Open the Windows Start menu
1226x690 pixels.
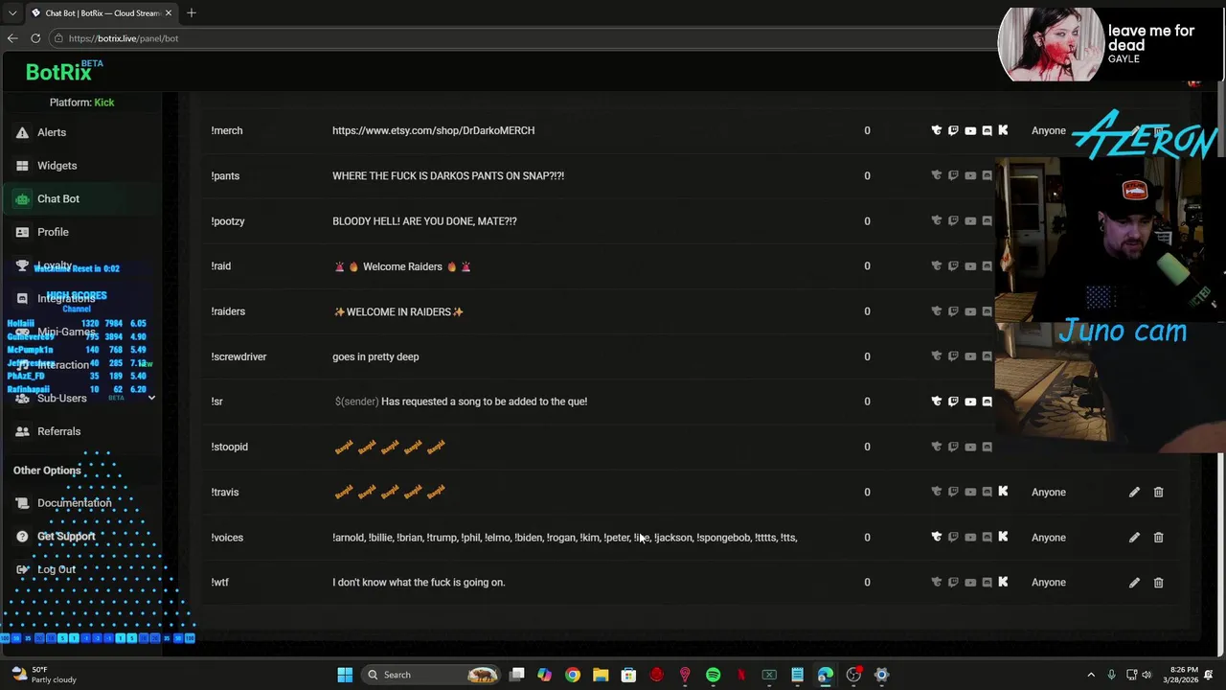pyautogui.click(x=345, y=675)
